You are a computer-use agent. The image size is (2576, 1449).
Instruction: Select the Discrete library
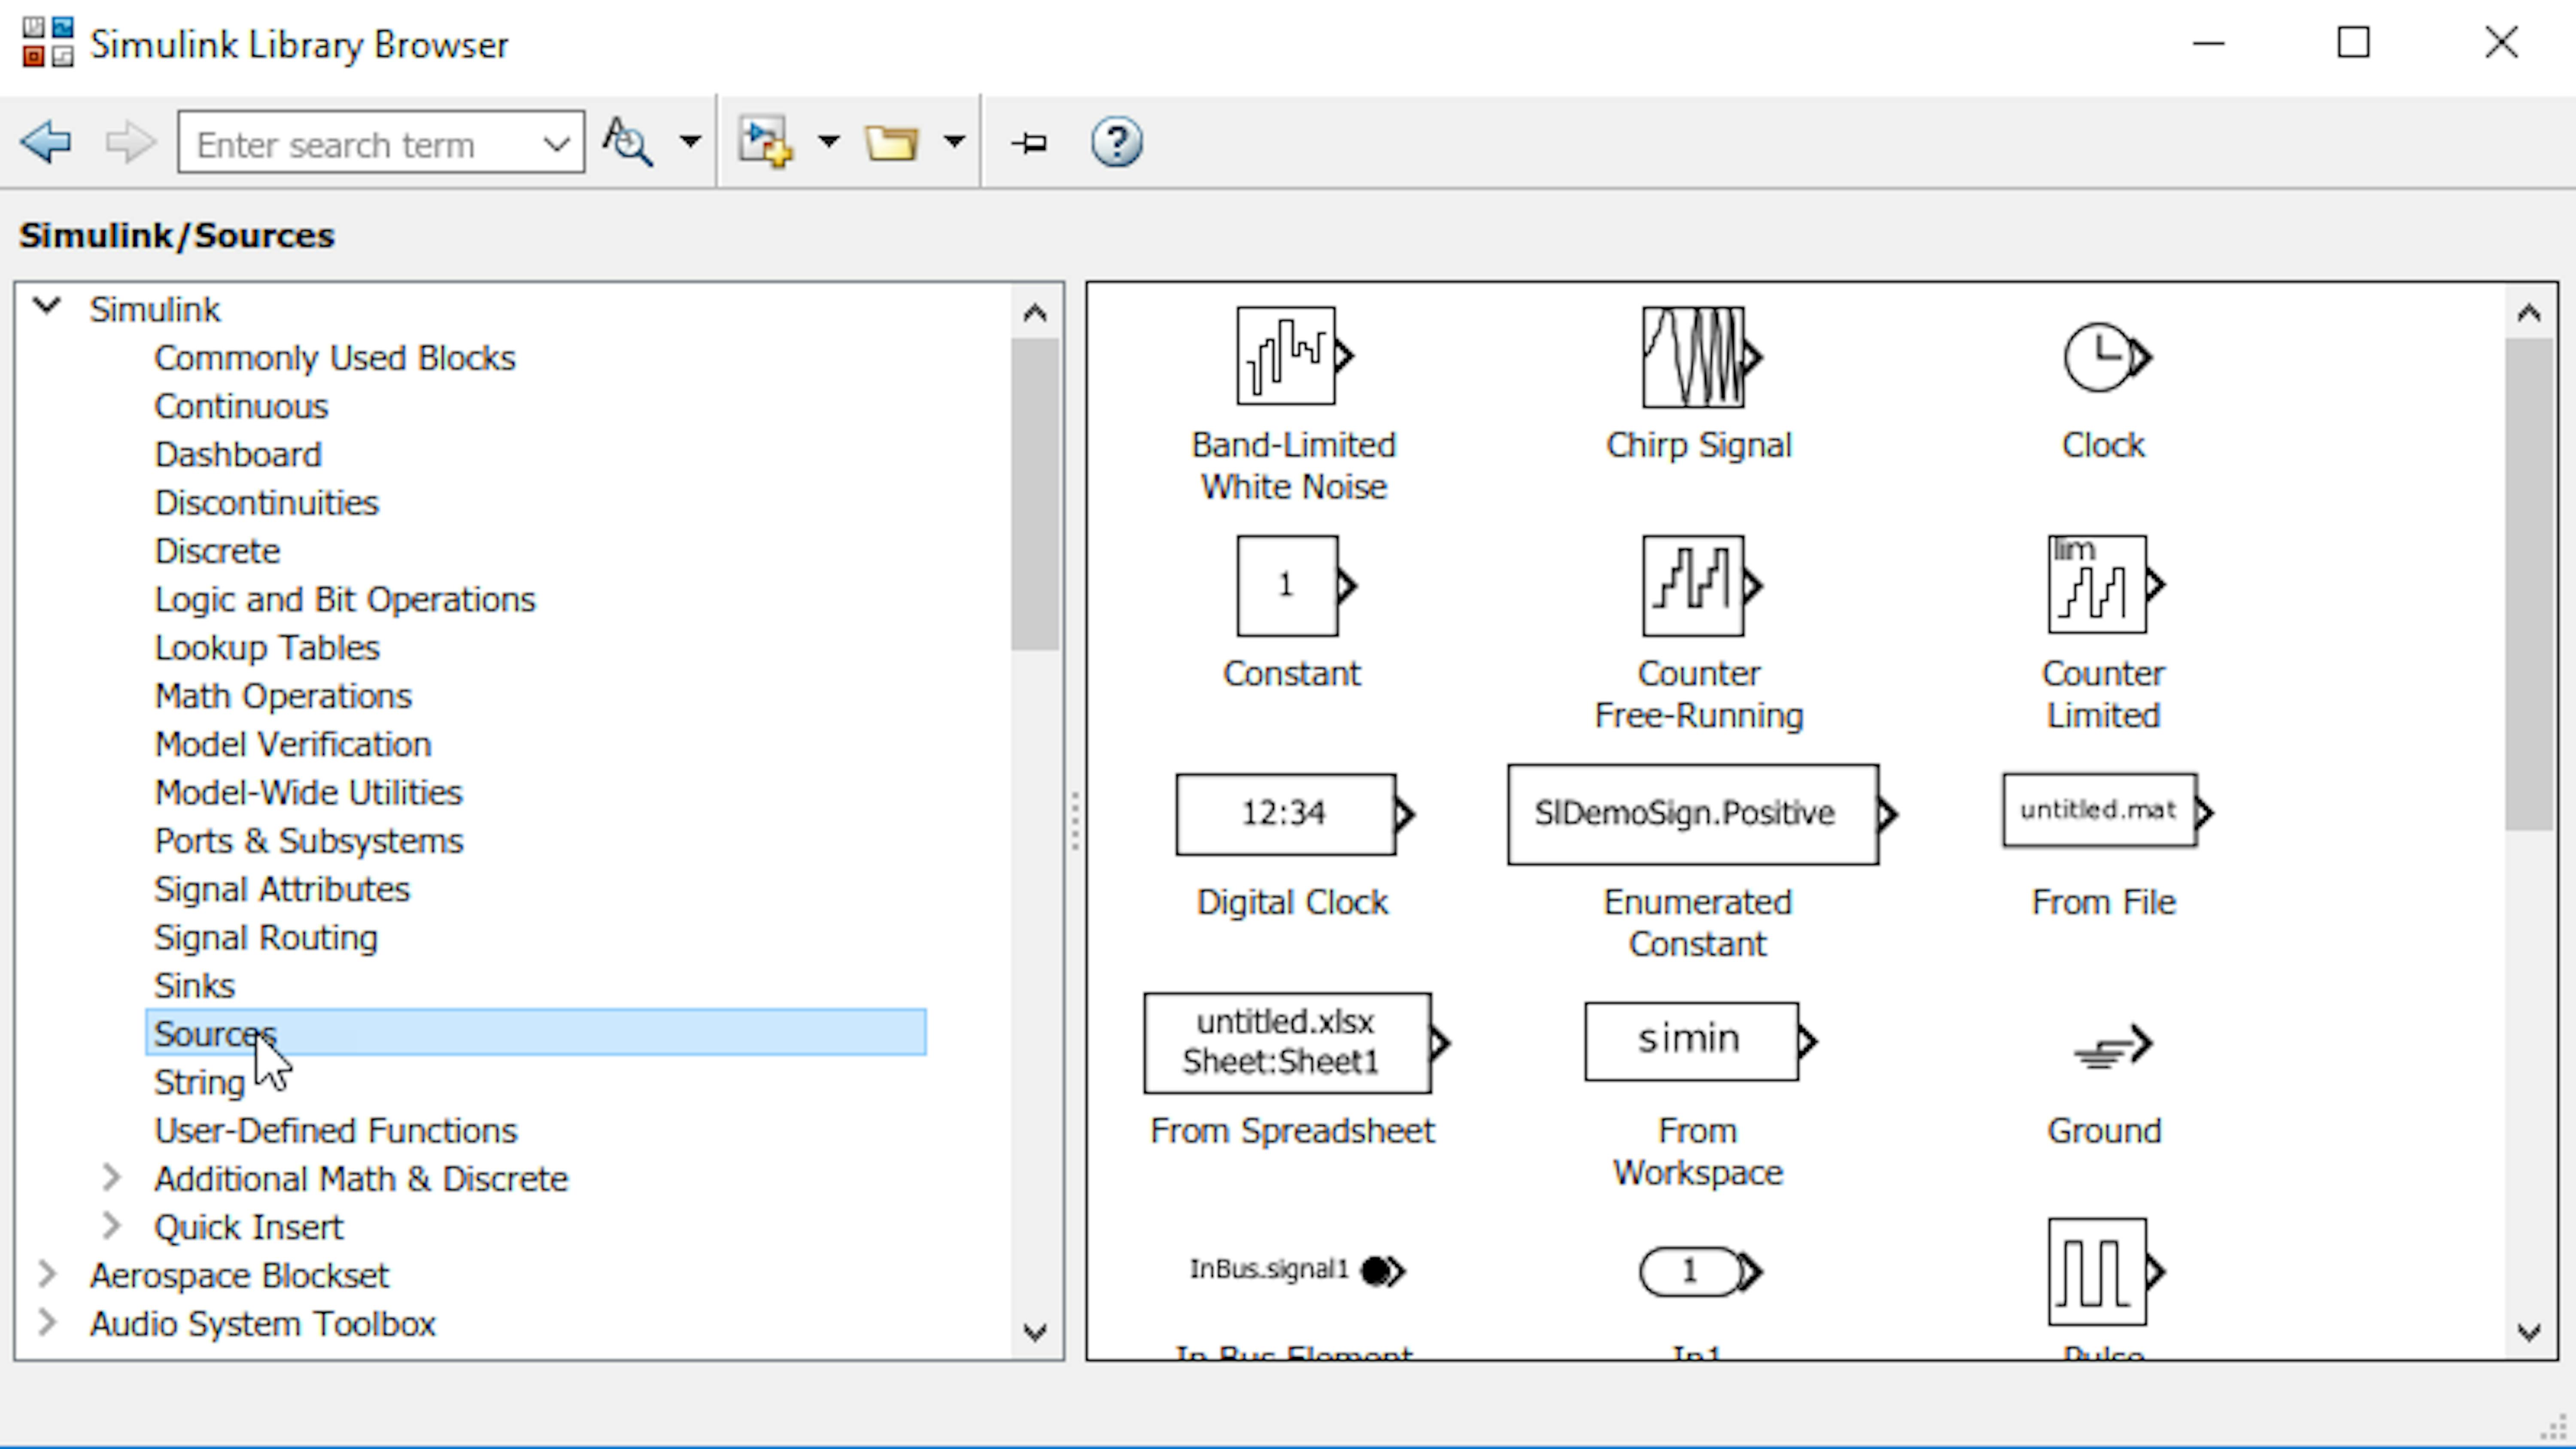pos(217,551)
